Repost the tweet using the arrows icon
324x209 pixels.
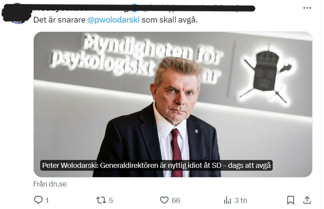(x=101, y=200)
